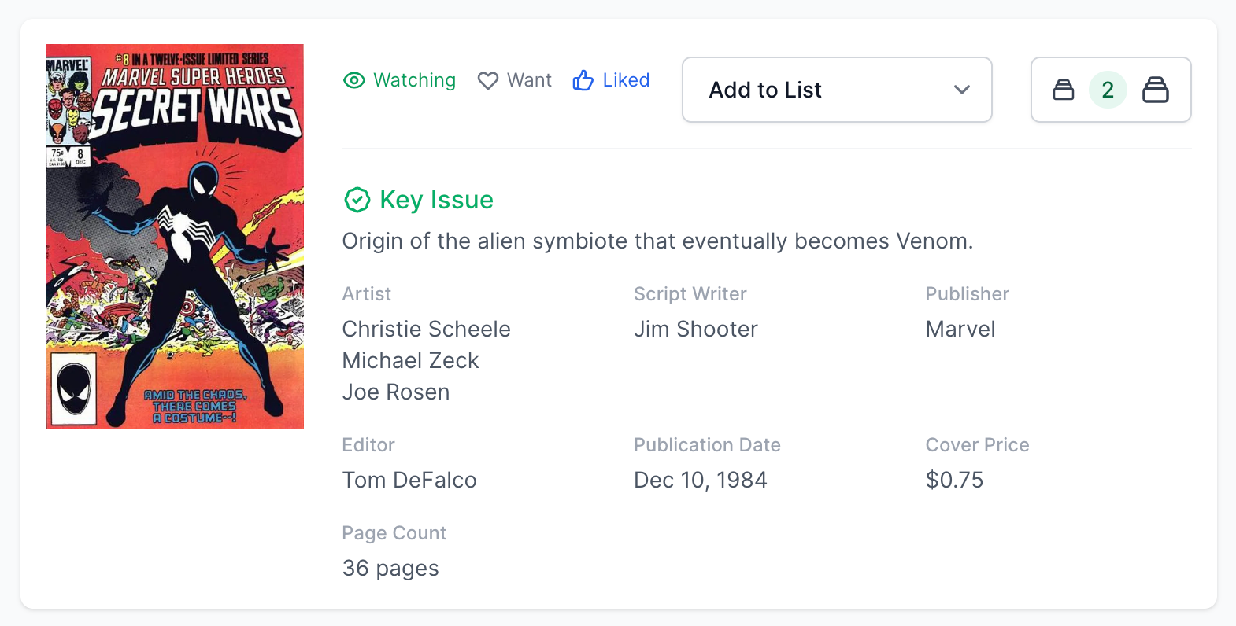Click the chevron arrow in Add to List
This screenshot has height=626, width=1236.
961,90
